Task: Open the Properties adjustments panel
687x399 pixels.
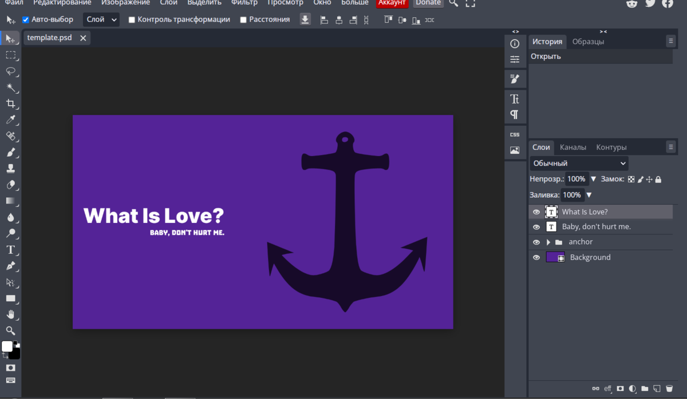Action: tap(515, 59)
